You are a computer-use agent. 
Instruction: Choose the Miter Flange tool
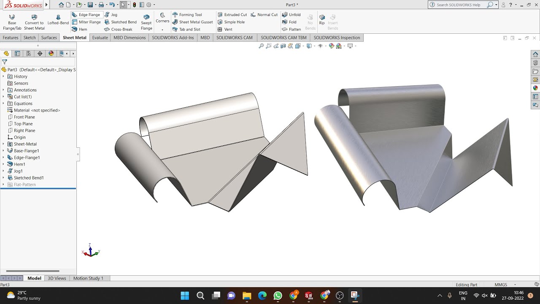[86, 22]
